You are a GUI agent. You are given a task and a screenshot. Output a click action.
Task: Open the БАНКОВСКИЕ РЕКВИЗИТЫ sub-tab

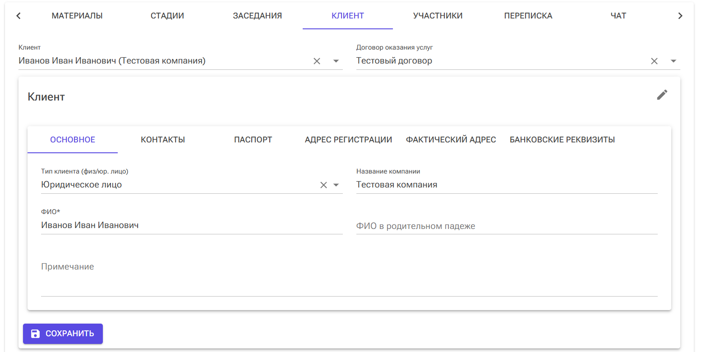tap(562, 140)
